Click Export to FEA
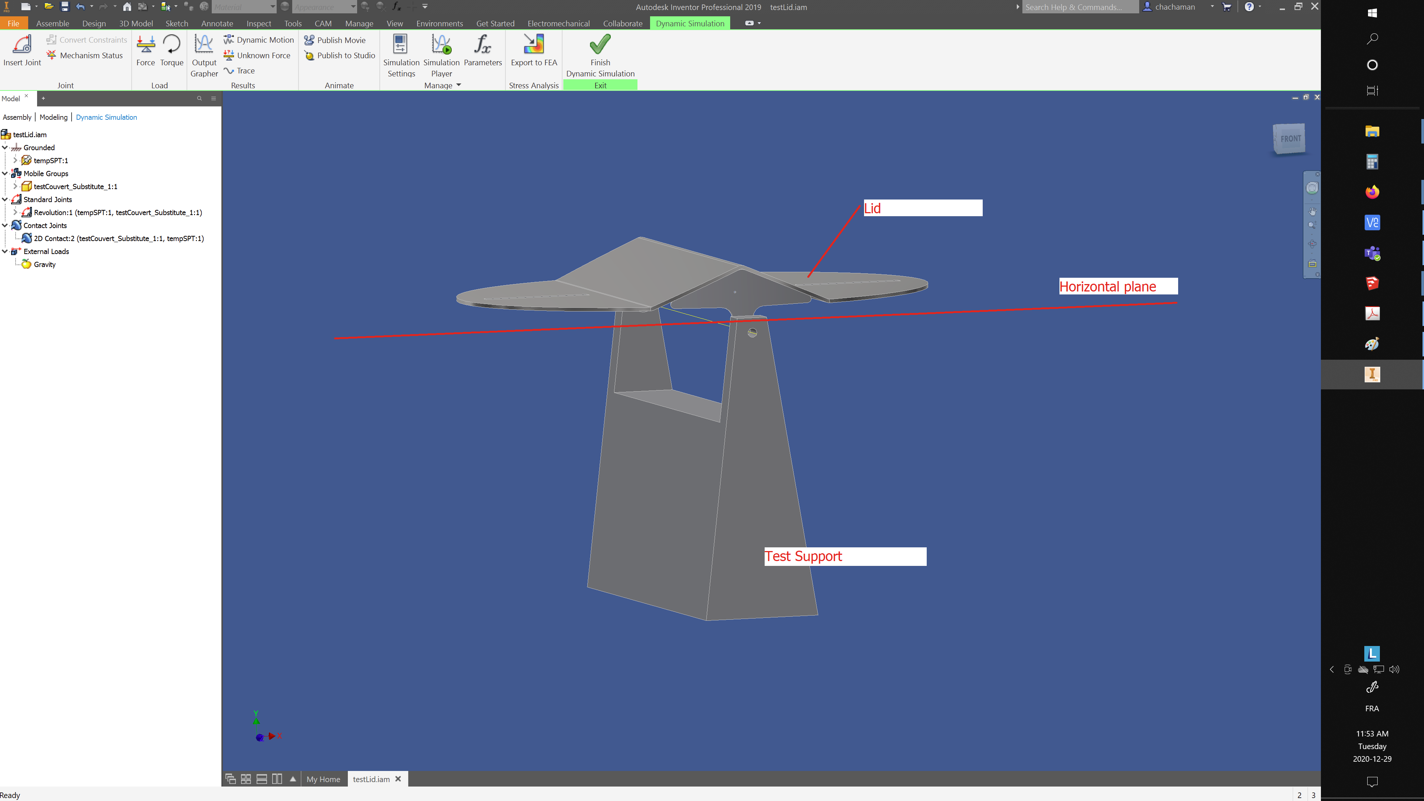Viewport: 1424px width, 801px height. (534, 50)
